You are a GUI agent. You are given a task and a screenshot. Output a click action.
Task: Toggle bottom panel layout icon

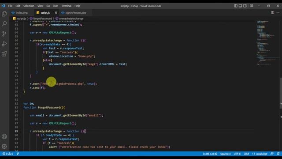[x=240, y=6]
